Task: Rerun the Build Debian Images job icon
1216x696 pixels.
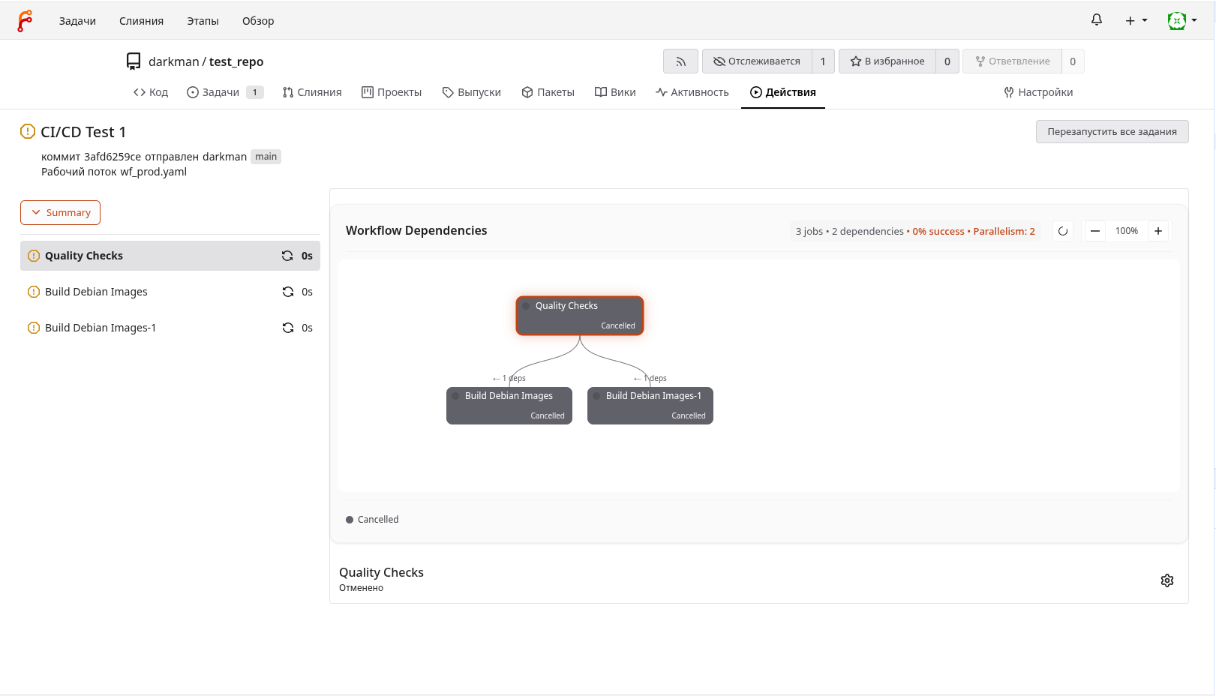Action: coord(287,292)
